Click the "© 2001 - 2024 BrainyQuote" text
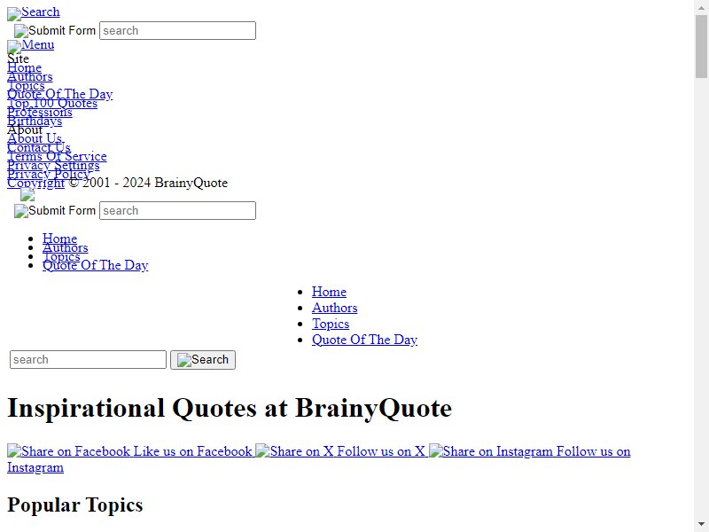709x532 pixels. point(148,183)
